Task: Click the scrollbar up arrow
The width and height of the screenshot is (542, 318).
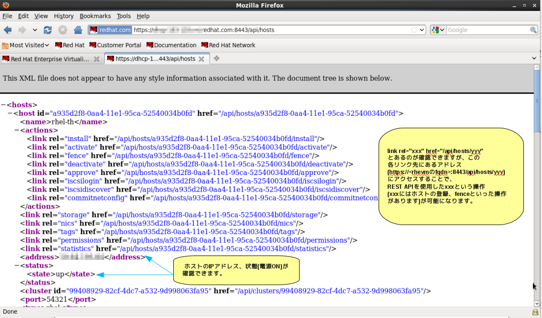Action: [537, 68]
